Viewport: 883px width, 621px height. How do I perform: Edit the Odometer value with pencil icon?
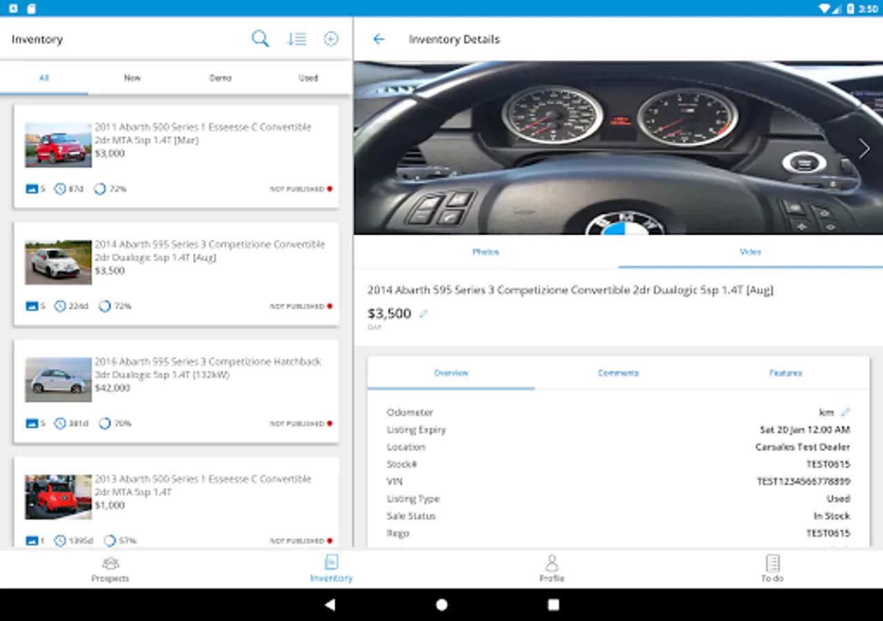(845, 413)
